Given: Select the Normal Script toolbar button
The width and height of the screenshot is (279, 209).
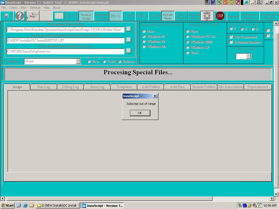Looking at the screenshot, I should pyautogui.click(x=86, y=16).
